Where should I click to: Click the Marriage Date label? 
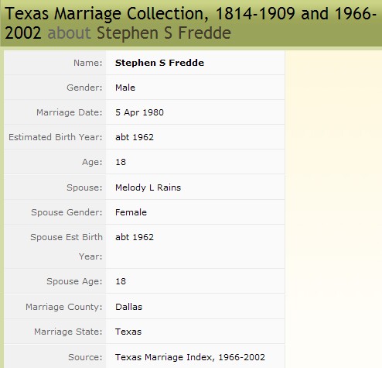[x=70, y=112]
